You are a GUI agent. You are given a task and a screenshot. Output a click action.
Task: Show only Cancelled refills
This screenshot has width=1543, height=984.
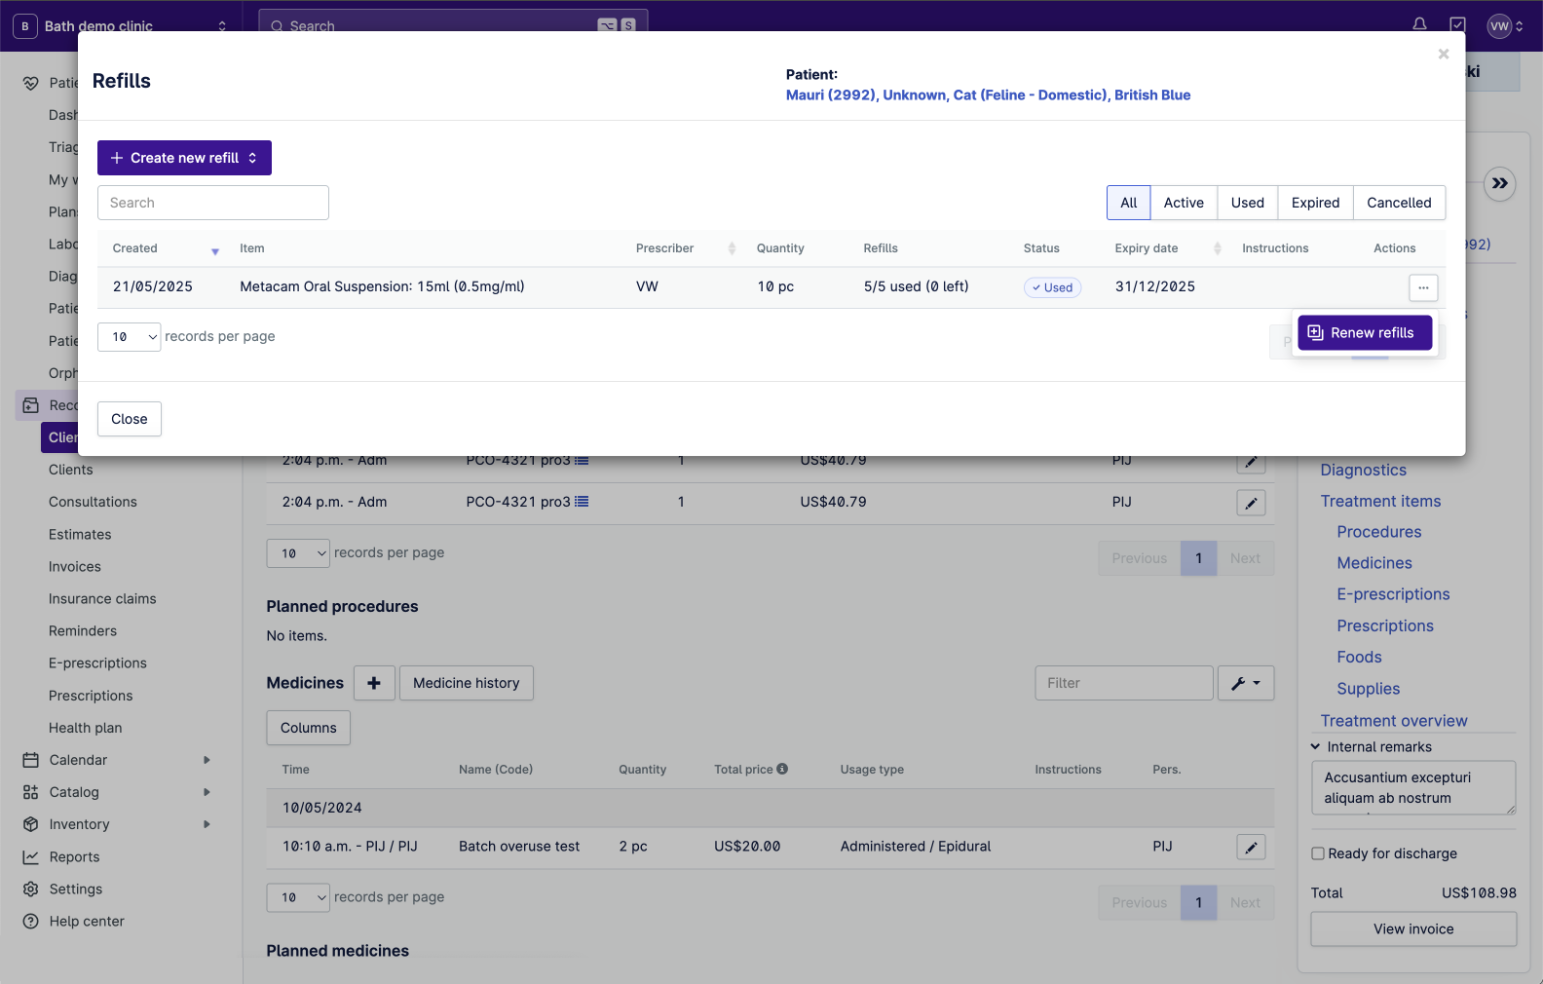point(1398,203)
